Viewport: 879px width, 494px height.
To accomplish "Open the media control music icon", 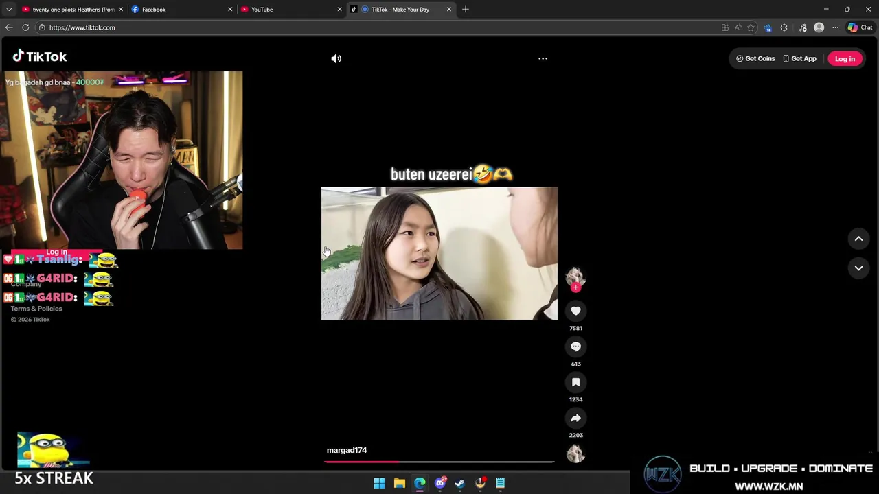I will [803, 27].
